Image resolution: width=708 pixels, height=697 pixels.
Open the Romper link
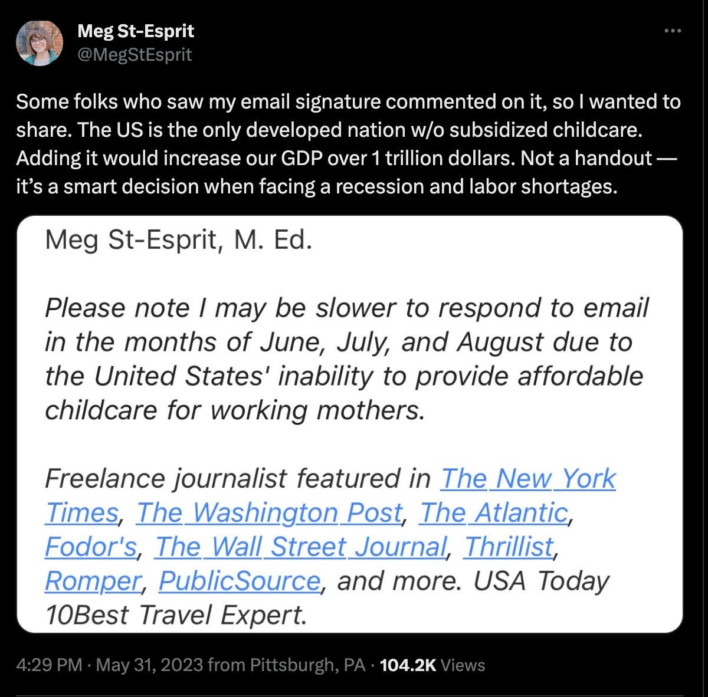click(90, 581)
